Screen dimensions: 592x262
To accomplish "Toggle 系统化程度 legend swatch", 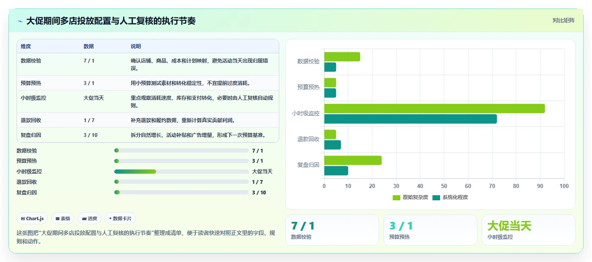I will 436,197.
